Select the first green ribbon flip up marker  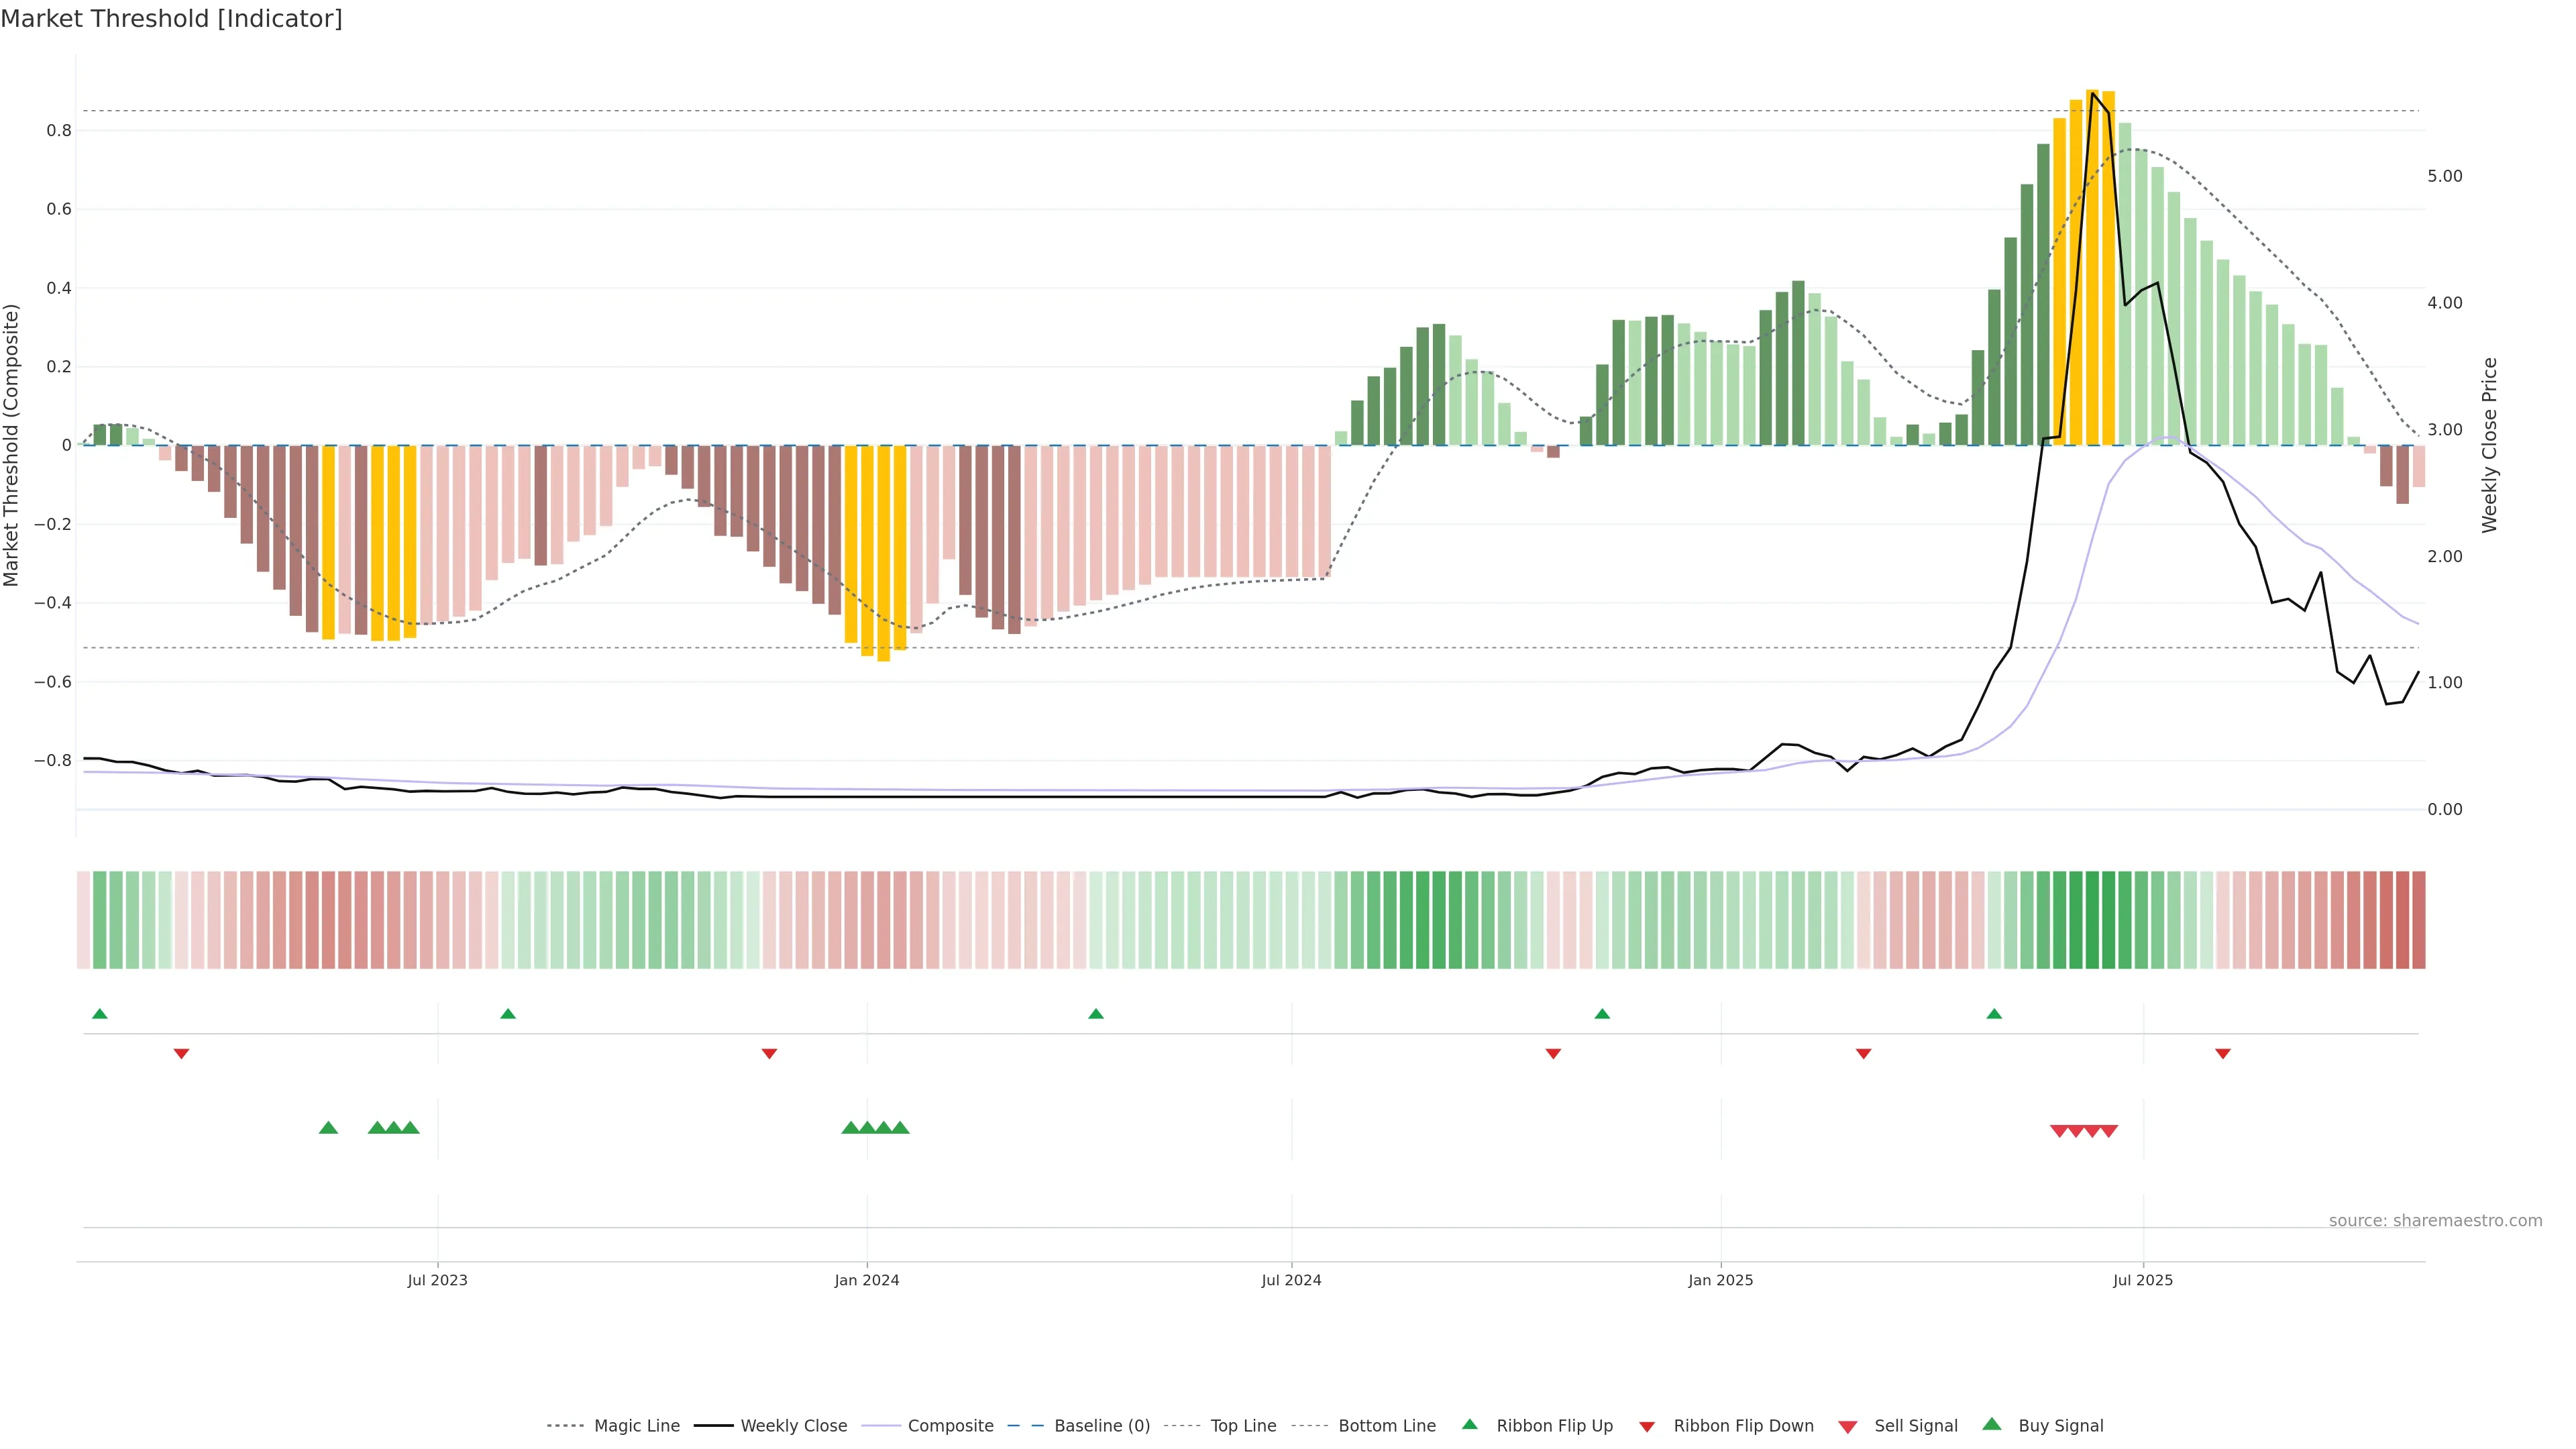click(x=99, y=1014)
